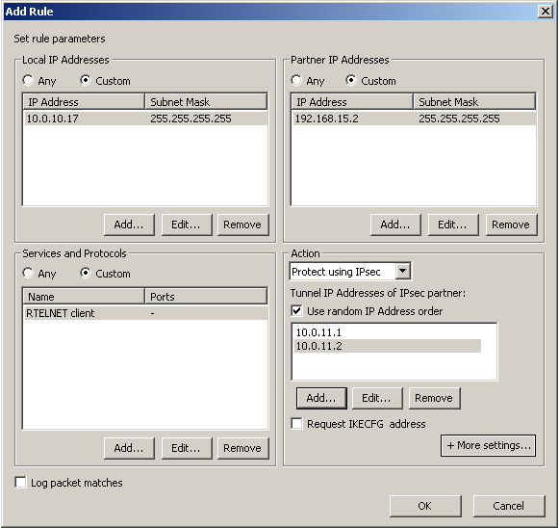Remove the selected Partner IP address

pyautogui.click(x=511, y=224)
